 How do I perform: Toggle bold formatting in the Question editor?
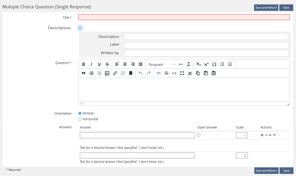click(x=84, y=64)
